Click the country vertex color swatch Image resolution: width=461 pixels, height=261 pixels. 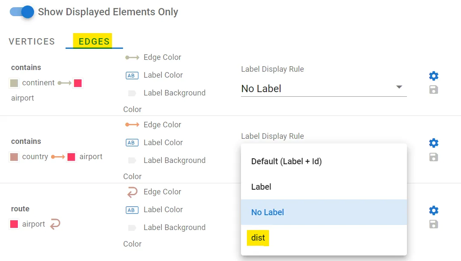(14, 157)
